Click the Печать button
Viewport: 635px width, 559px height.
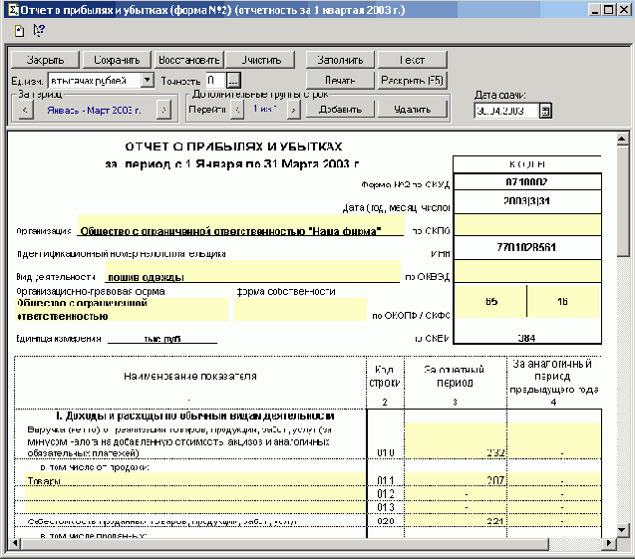339,80
